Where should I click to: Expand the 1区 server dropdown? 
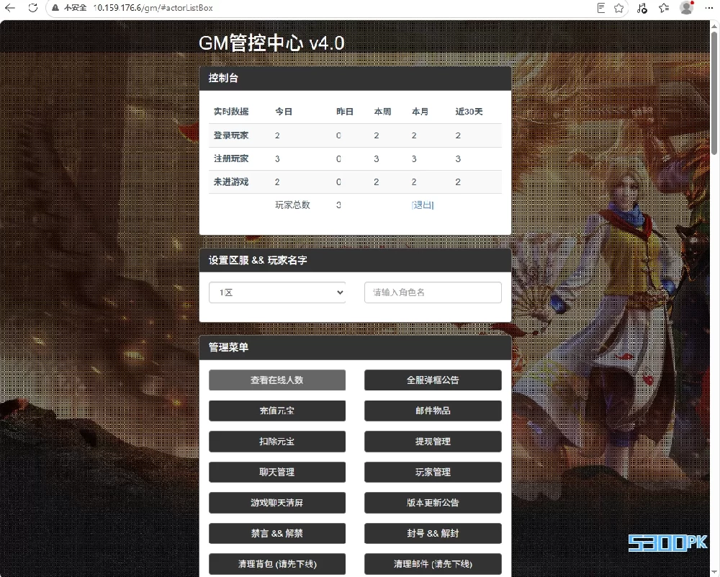pos(277,292)
